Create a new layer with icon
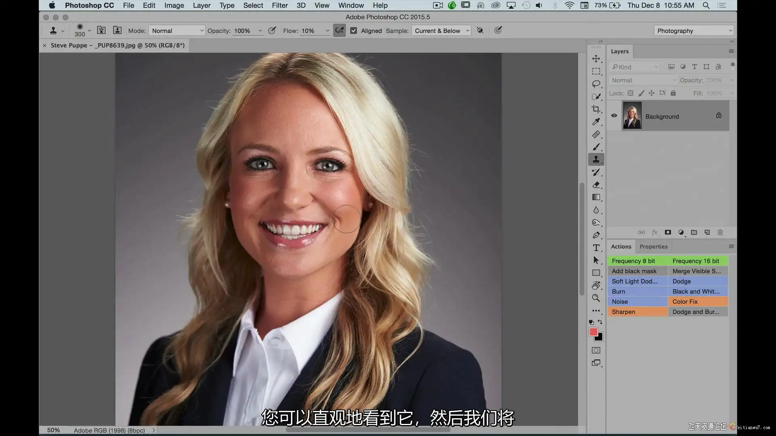Screen dimensions: 776x436 point(707,233)
